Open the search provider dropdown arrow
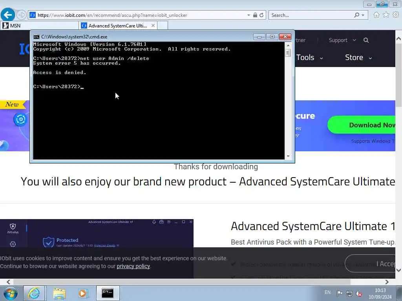This screenshot has height=301, width=402. click(363, 15)
